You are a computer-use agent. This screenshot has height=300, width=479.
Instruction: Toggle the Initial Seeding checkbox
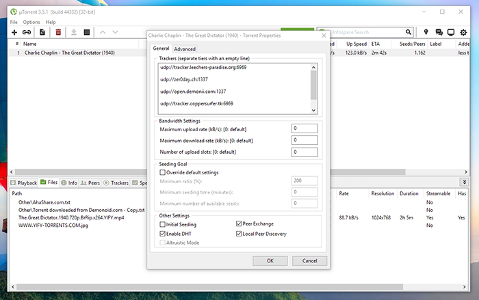(x=163, y=224)
